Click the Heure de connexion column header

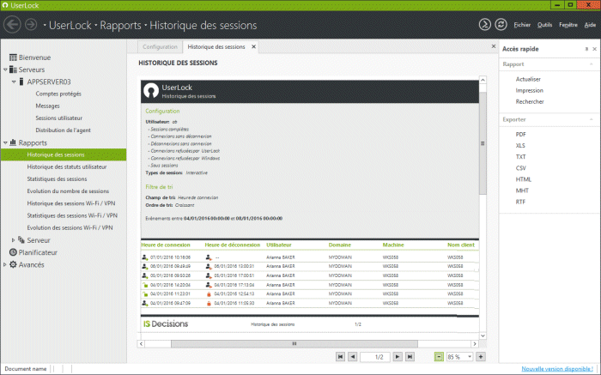point(166,245)
